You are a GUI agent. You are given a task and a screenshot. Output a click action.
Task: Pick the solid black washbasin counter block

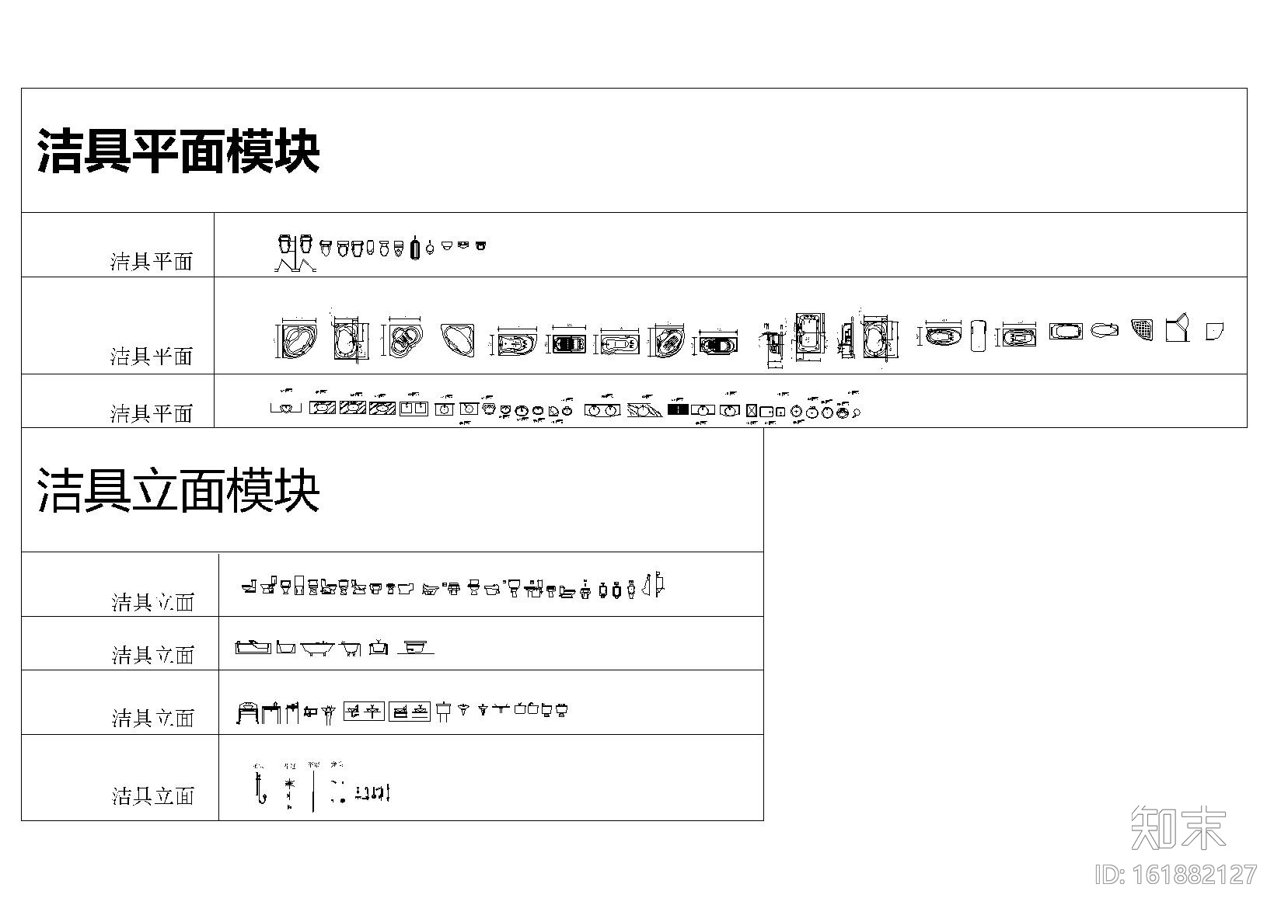(678, 409)
